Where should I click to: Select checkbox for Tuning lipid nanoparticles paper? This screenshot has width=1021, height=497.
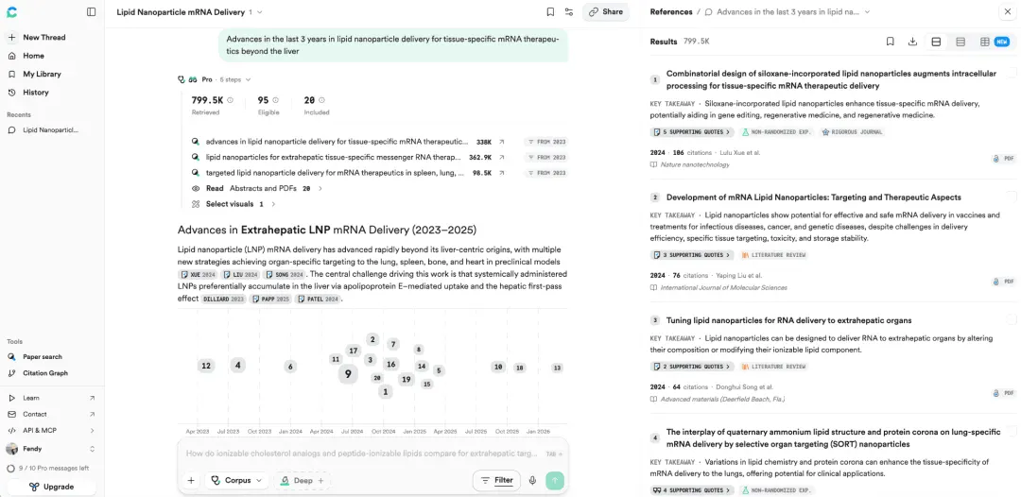tap(1012, 319)
